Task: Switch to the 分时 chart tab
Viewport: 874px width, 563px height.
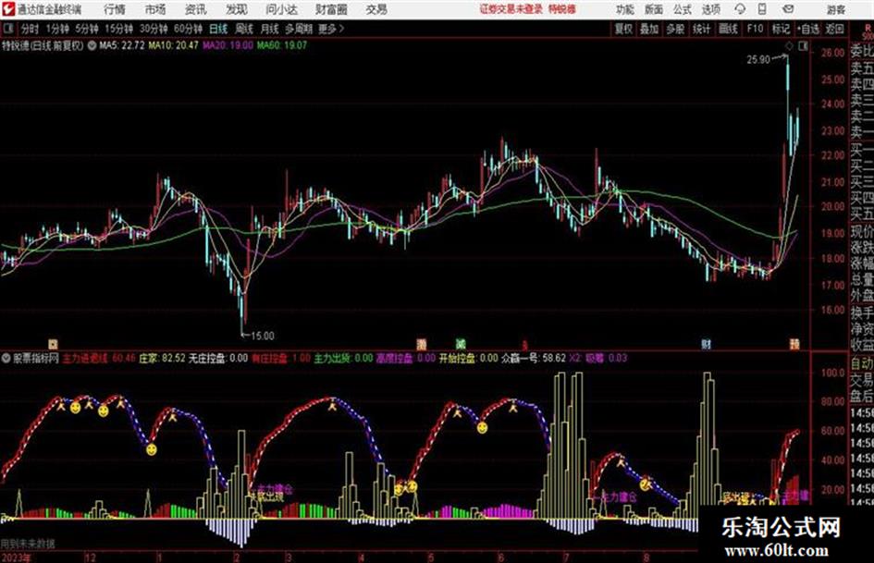Action: (31, 29)
